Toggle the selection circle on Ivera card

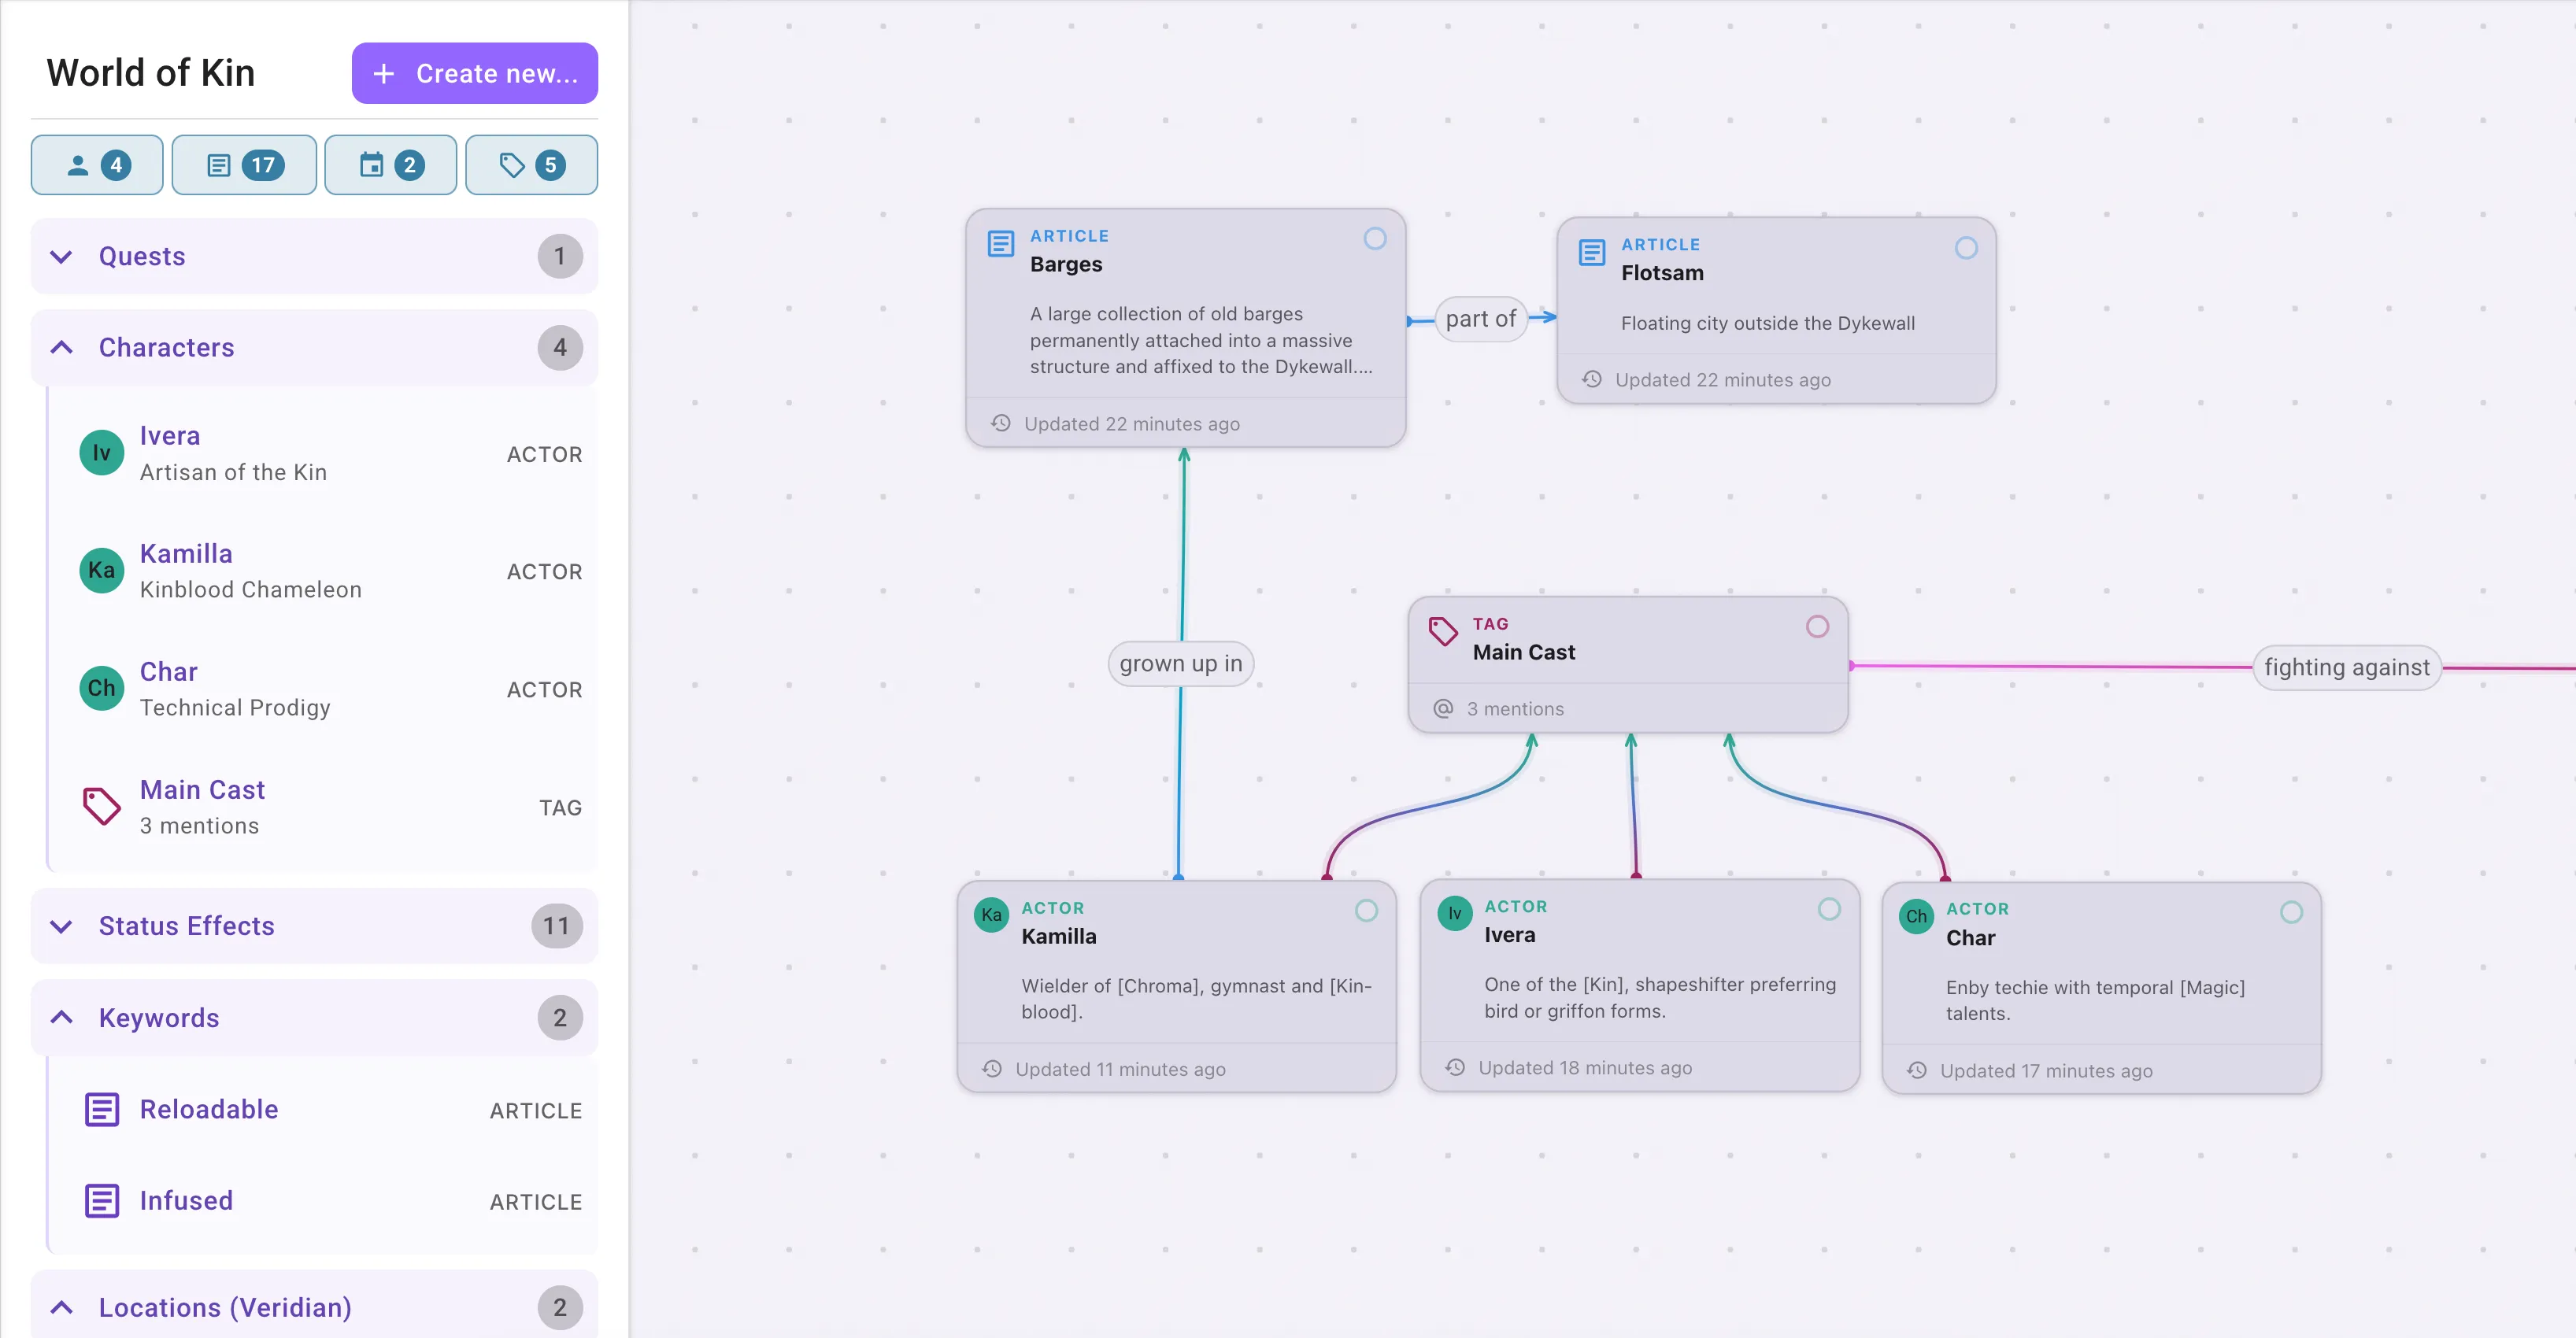[1829, 909]
